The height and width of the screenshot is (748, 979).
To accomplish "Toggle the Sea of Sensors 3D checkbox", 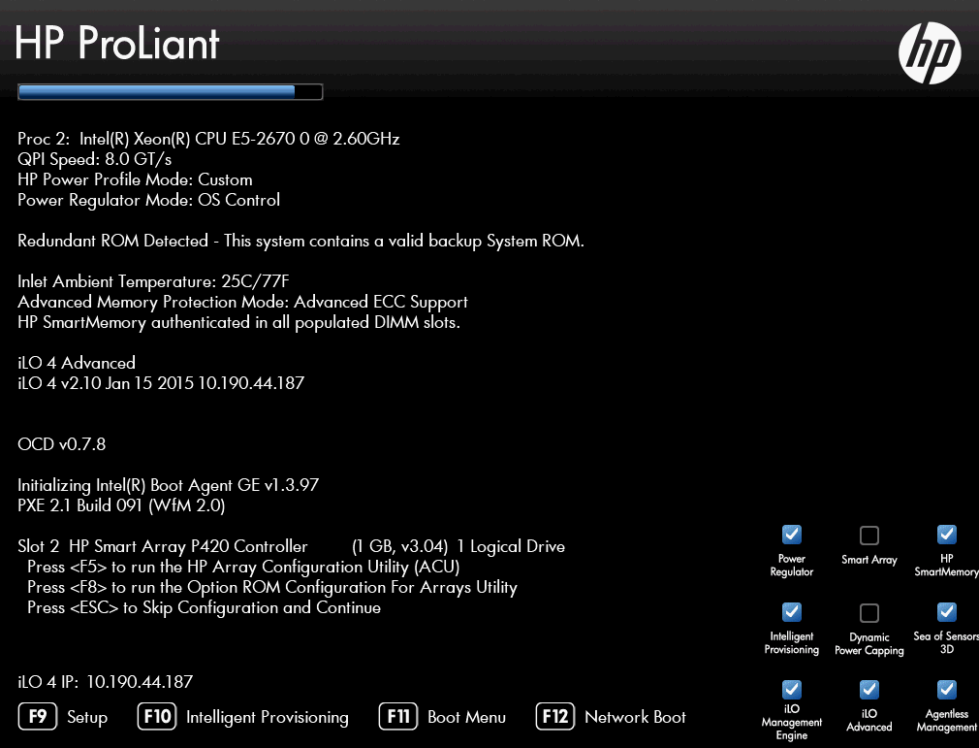I will pos(947,612).
